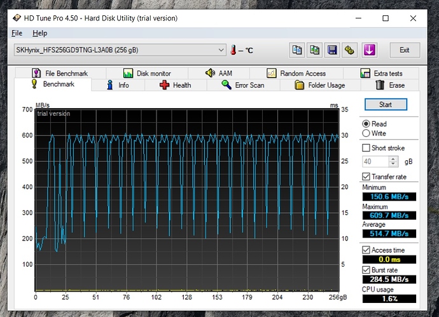Click the Maximum value 609.7 MB/s

click(389, 215)
